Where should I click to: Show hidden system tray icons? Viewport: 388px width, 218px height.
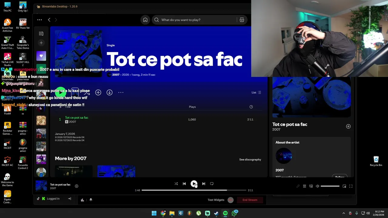343,213
